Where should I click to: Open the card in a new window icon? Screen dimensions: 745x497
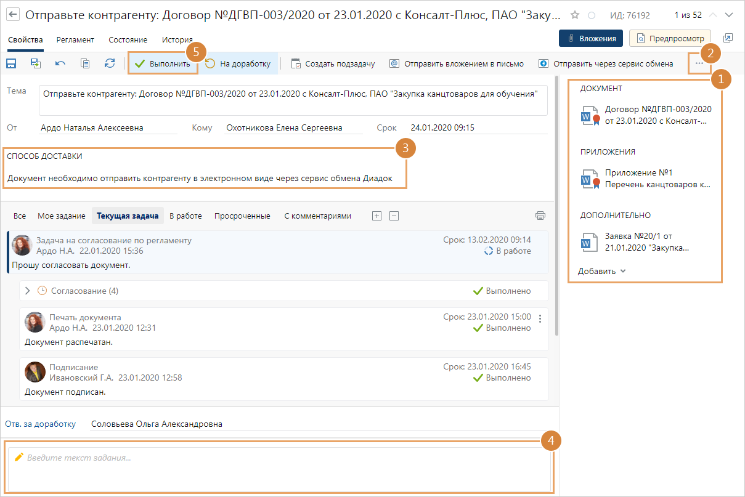(x=728, y=38)
